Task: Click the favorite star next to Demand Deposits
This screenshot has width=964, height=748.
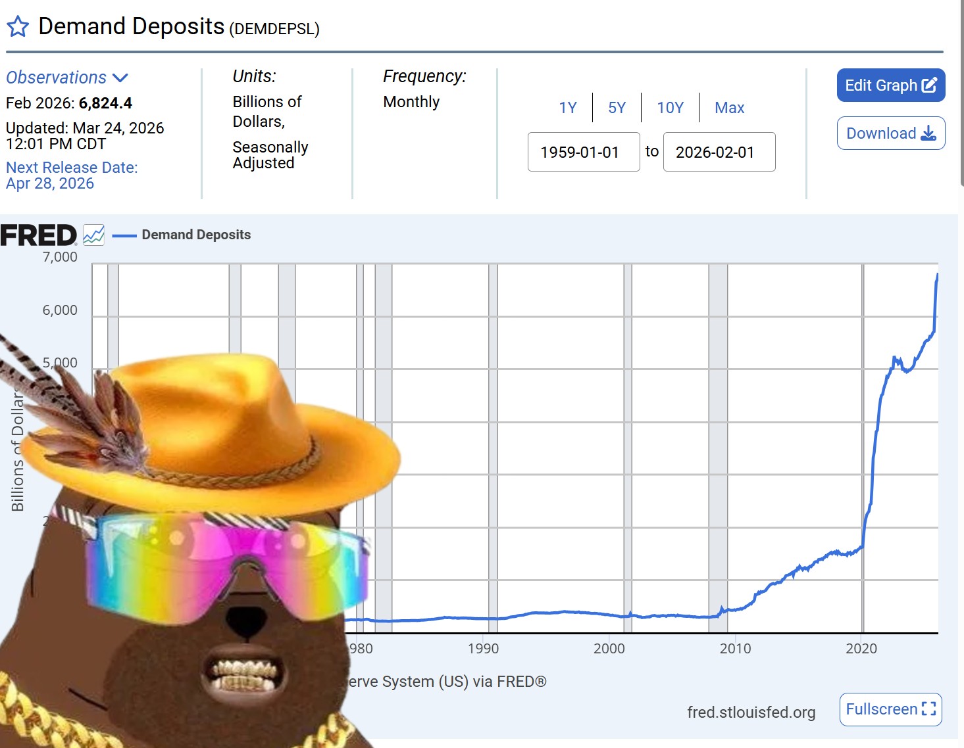Action: (18, 27)
